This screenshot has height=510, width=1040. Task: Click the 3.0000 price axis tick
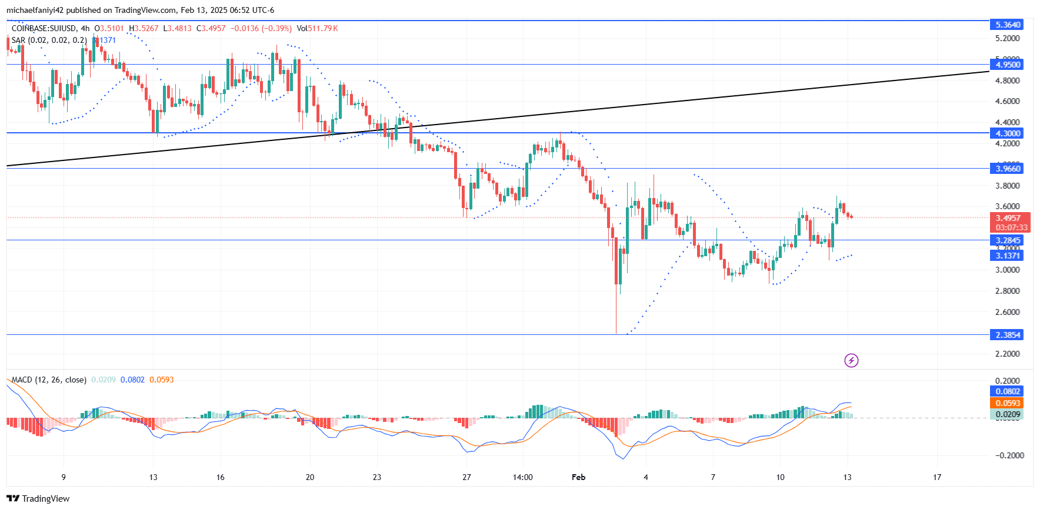[x=1007, y=270]
